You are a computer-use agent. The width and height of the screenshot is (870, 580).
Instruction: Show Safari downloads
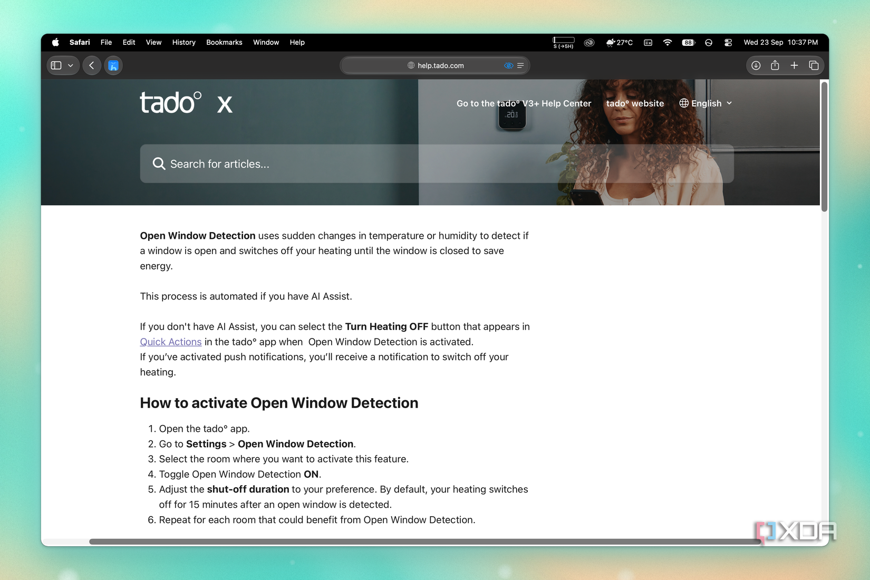click(x=756, y=65)
